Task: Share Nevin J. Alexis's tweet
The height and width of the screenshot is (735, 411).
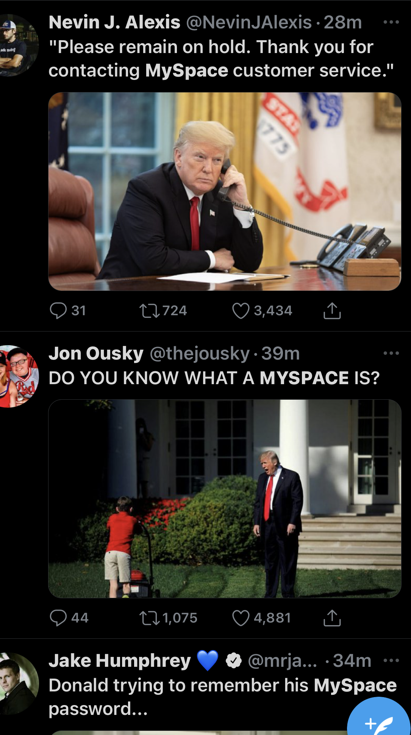Action: [332, 311]
